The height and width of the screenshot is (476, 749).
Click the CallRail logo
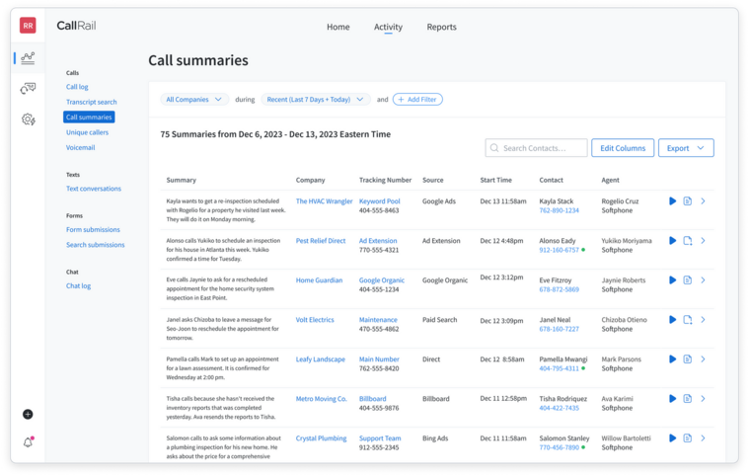tap(76, 26)
